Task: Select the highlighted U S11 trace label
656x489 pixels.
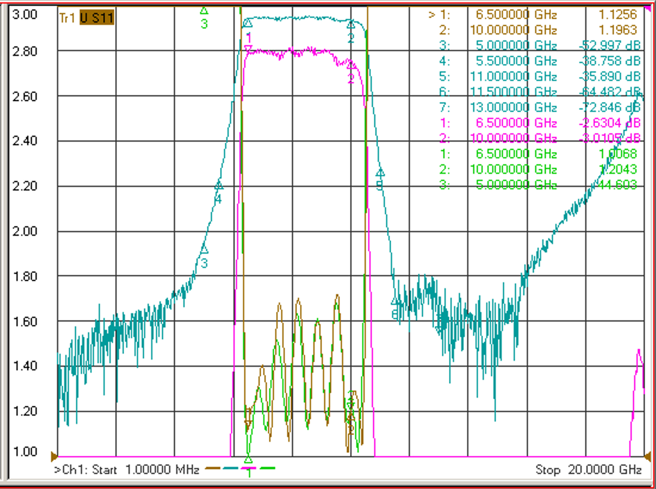Action: 97,18
